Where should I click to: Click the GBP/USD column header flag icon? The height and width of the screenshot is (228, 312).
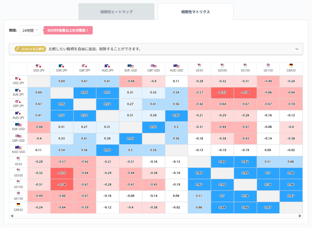coord(153,66)
